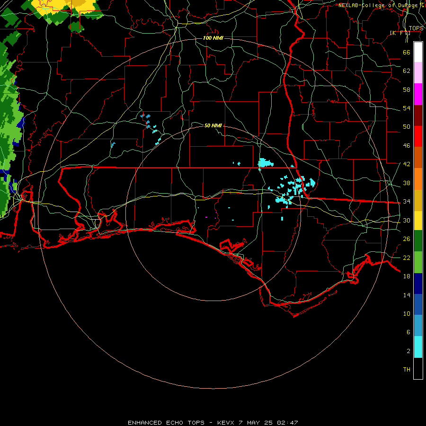Select the dark red legend swatch
The image size is (426, 426).
point(418,115)
